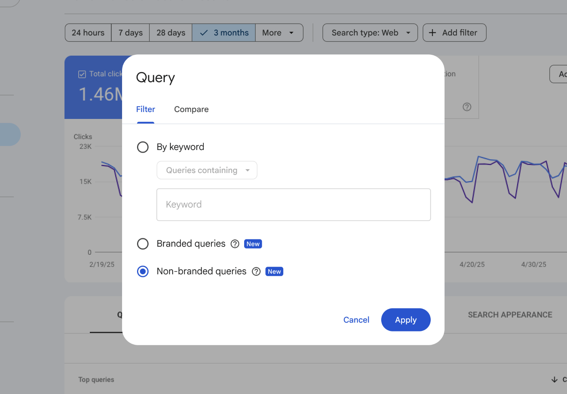Select the 28 days date range
567x394 pixels.
pyautogui.click(x=170, y=33)
